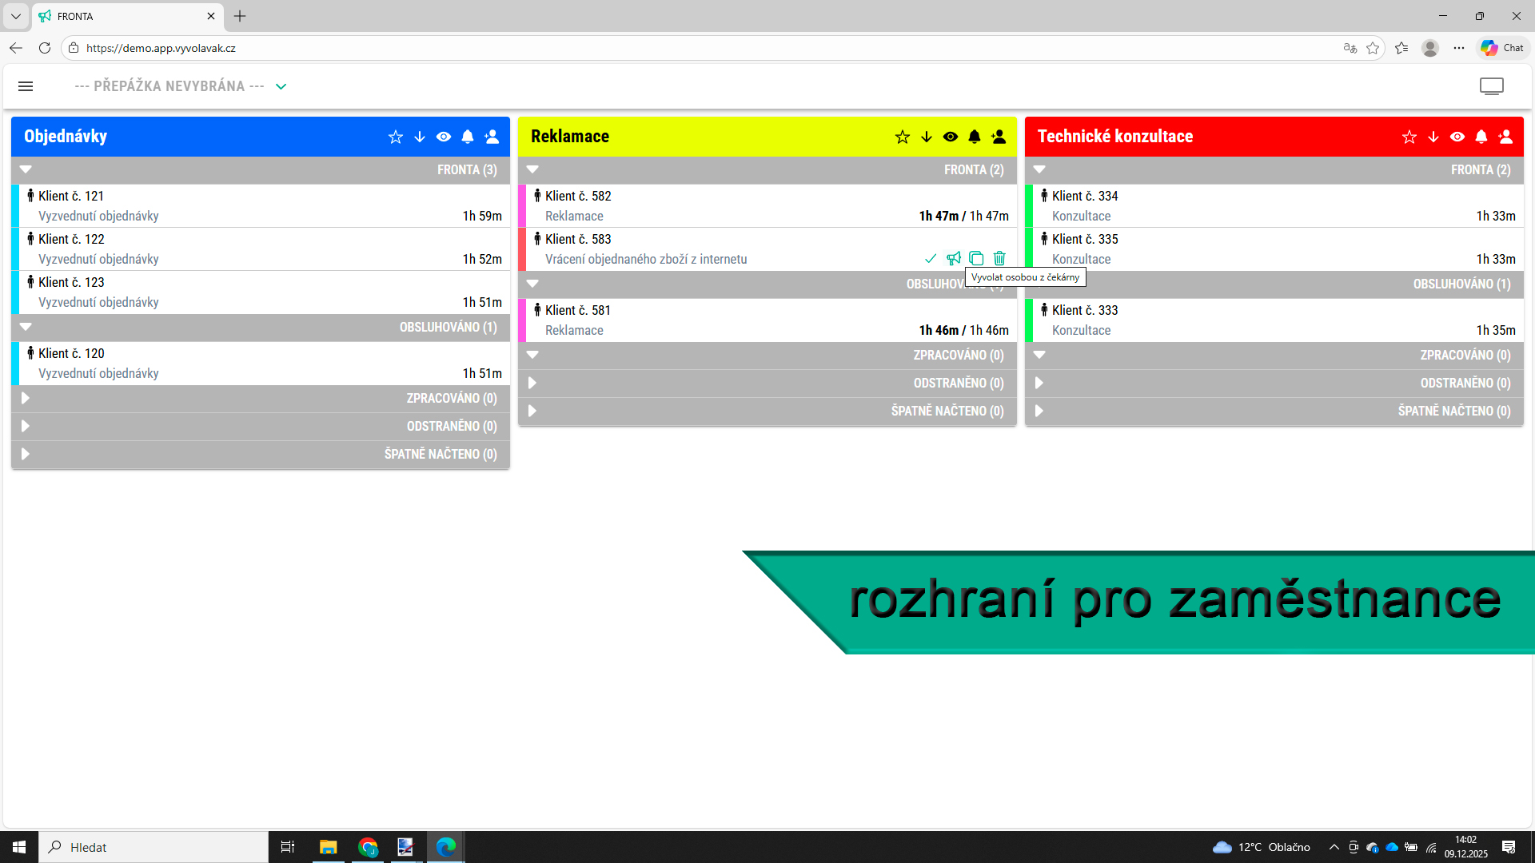
Task: Toggle the eye icon in Objednávky header
Action: [444, 137]
